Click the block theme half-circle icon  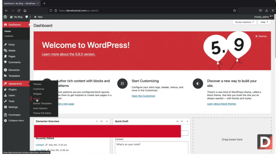(198, 84)
